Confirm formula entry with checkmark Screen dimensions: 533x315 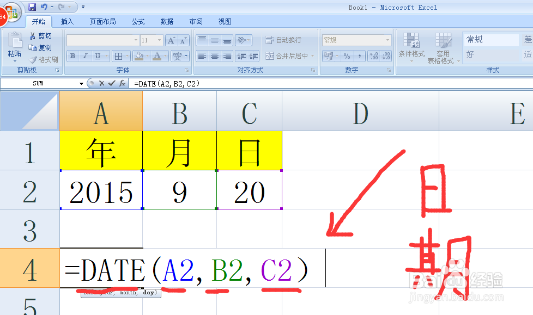[x=112, y=83]
